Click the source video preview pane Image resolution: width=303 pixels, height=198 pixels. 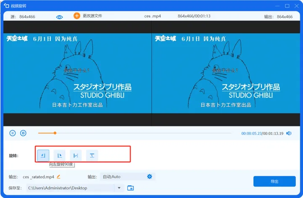click(x=77, y=73)
